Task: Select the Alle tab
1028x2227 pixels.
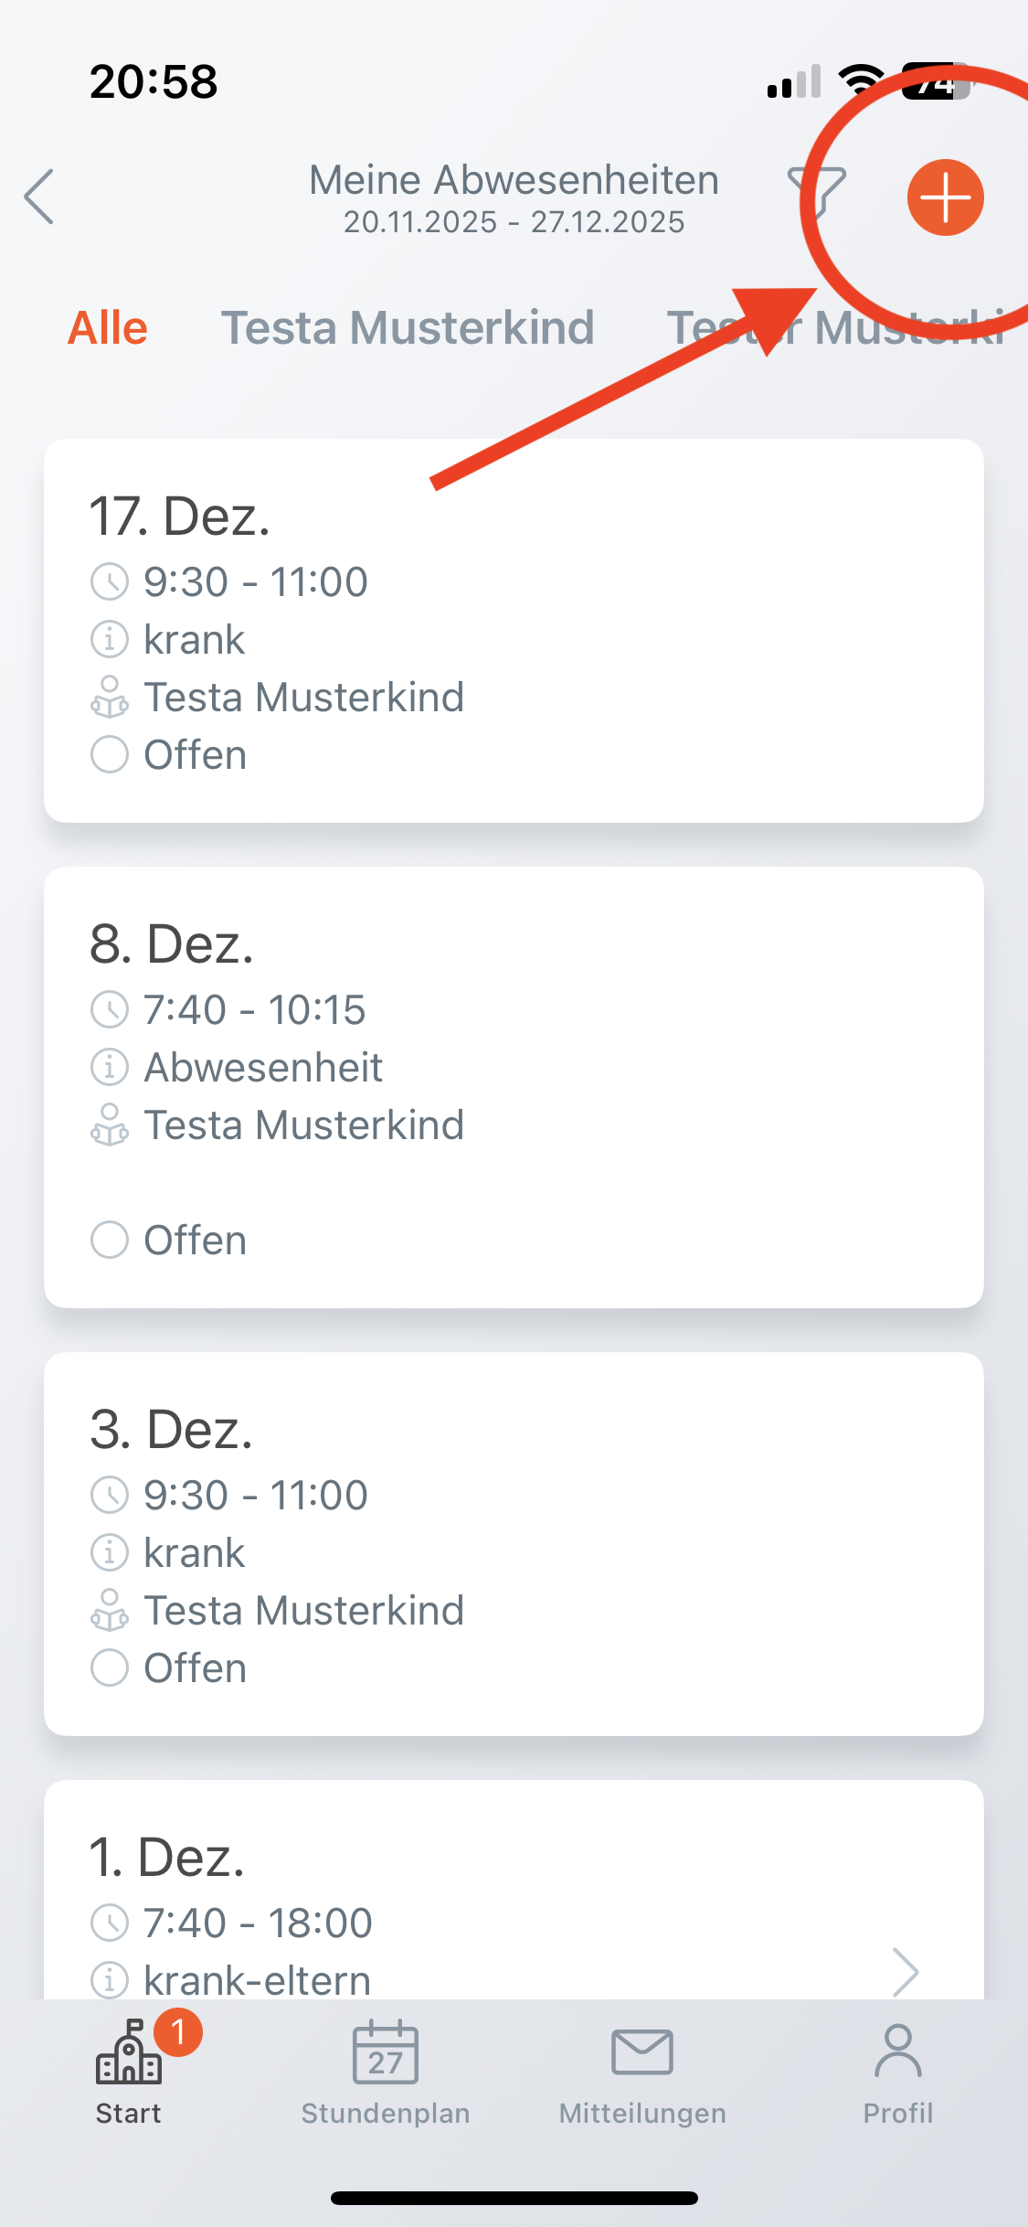Action: (108, 328)
